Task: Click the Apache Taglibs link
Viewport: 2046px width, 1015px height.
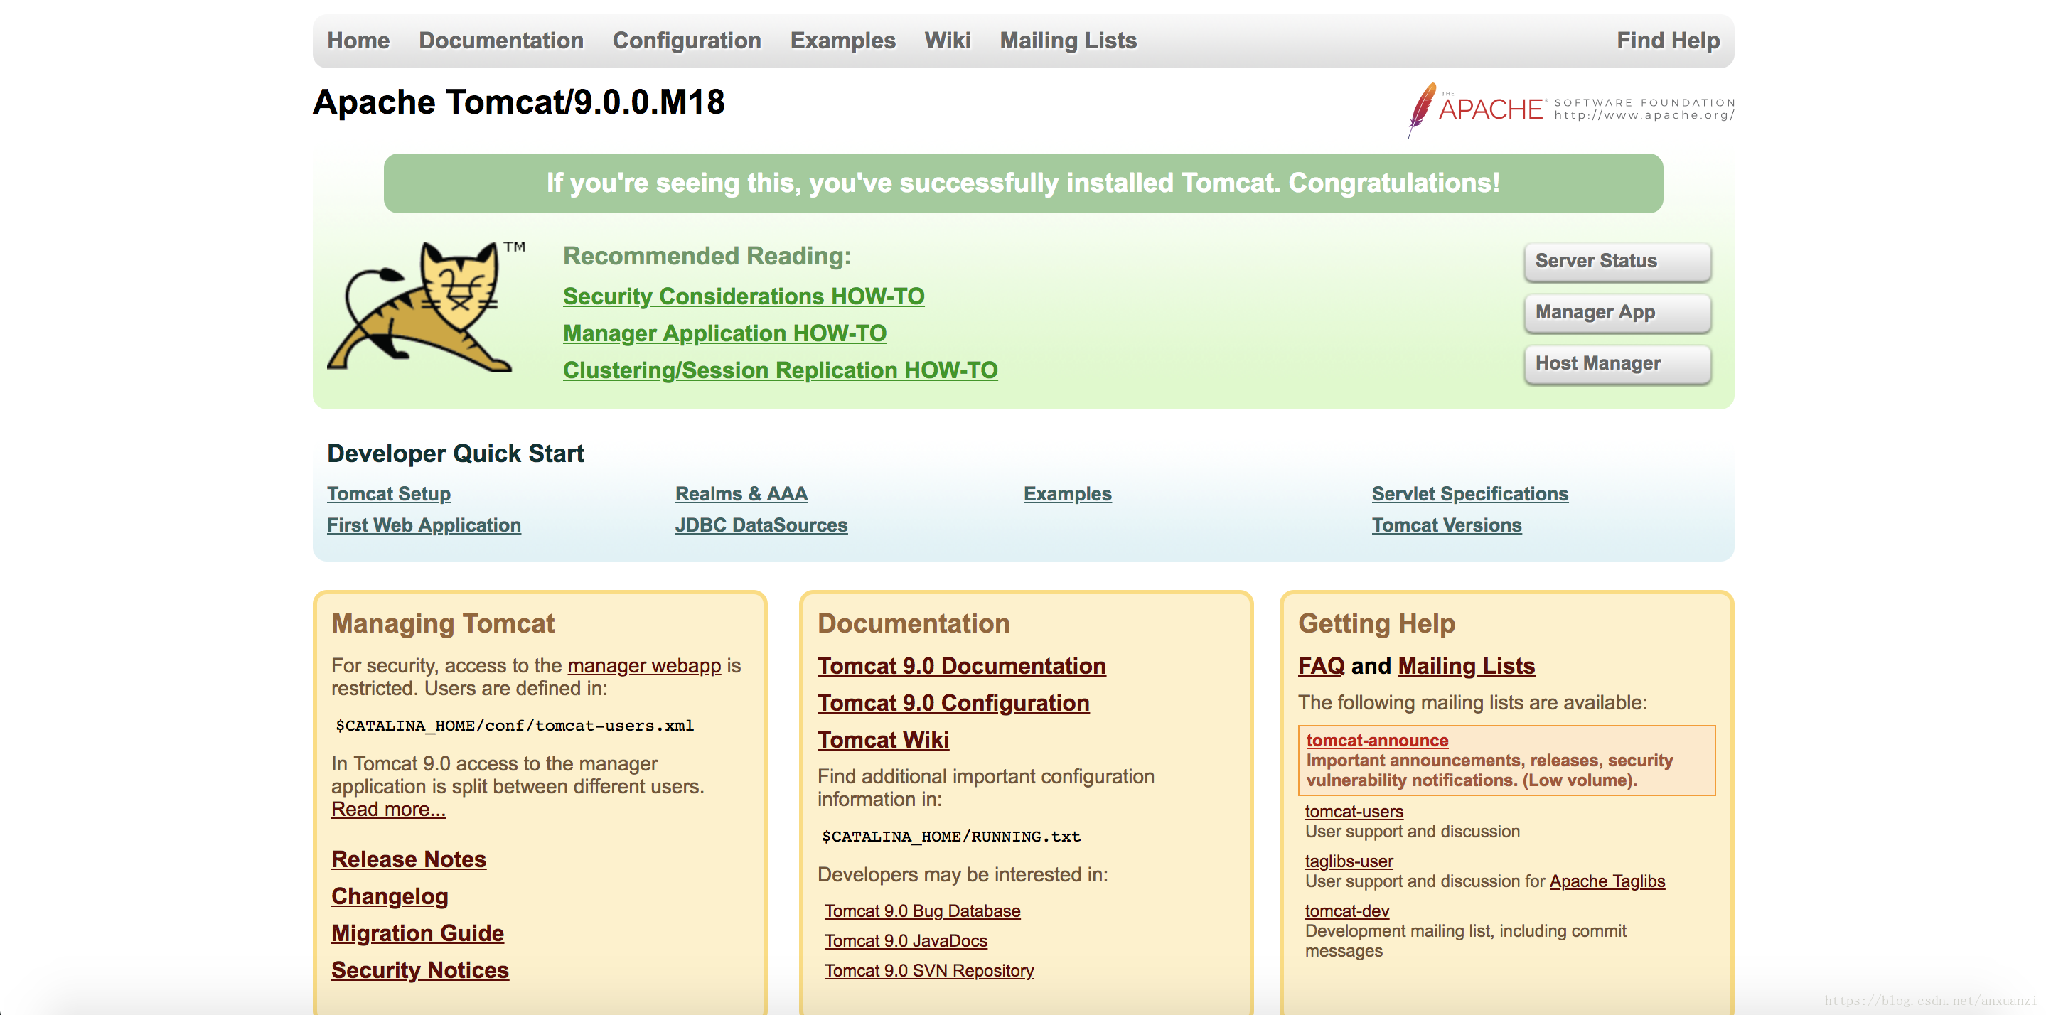Action: pyautogui.click(x=1606, y=881)
